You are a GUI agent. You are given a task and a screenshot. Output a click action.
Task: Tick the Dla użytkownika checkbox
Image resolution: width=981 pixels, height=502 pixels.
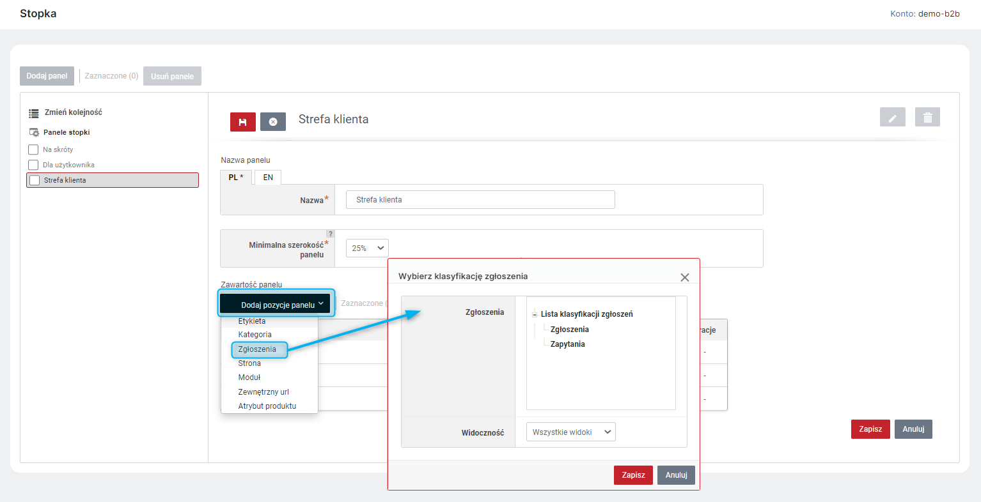click(x=33, y=165)
